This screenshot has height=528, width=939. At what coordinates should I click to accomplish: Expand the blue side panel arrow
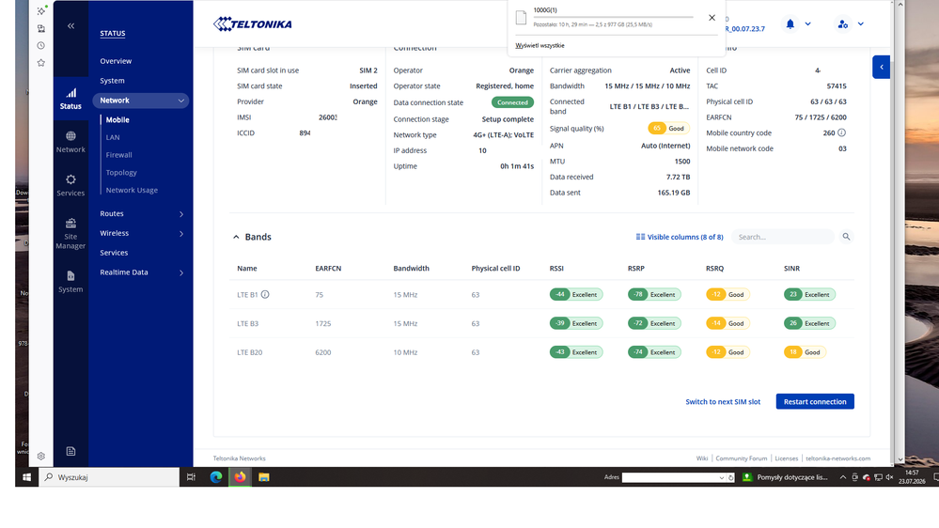coord(881,67)
